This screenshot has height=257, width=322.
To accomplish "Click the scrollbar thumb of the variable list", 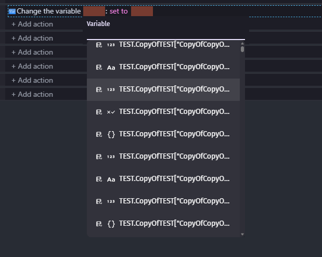I will (x=242, y=49).
